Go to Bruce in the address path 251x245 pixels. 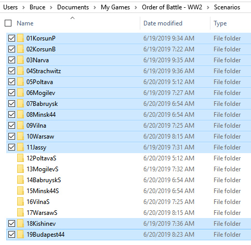pos(37,7)
